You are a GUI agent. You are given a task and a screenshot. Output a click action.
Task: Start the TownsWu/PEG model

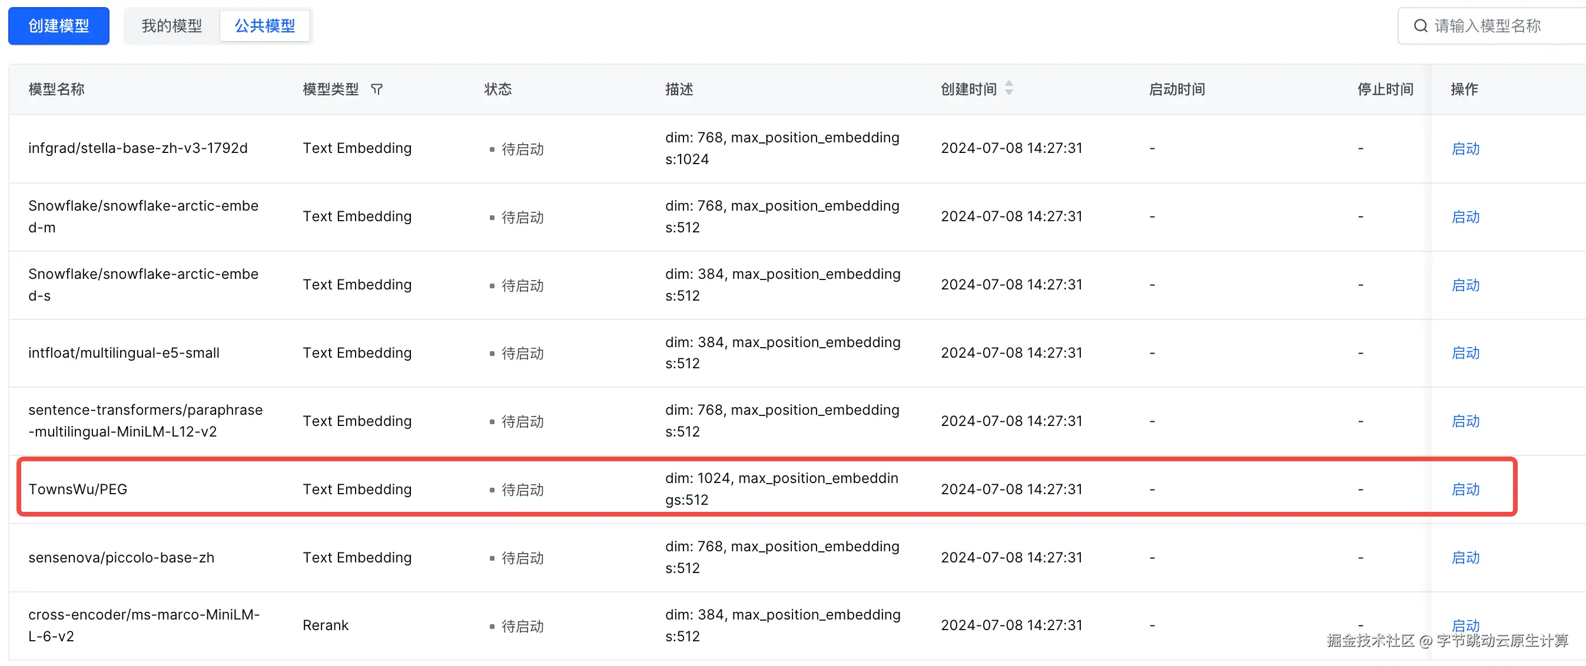coord(1465,489)
